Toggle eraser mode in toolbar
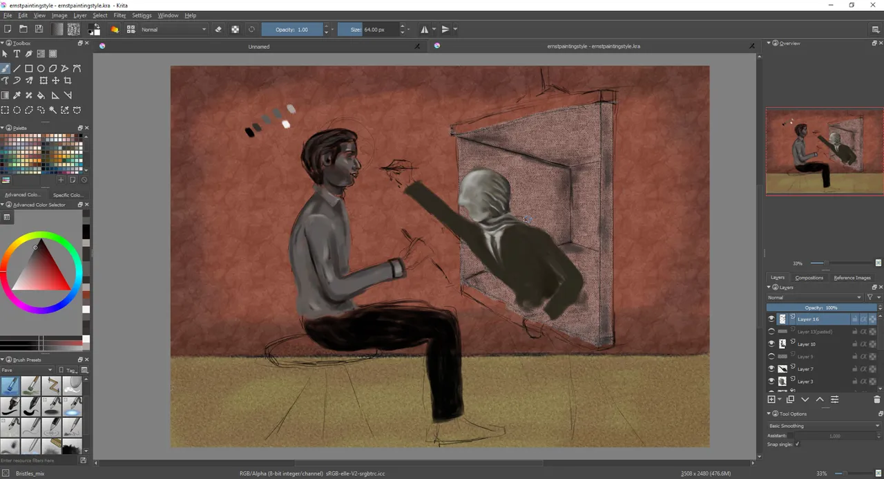Viewport: 884px width, 479px height. pyautogui.click(x=218, y=29)
